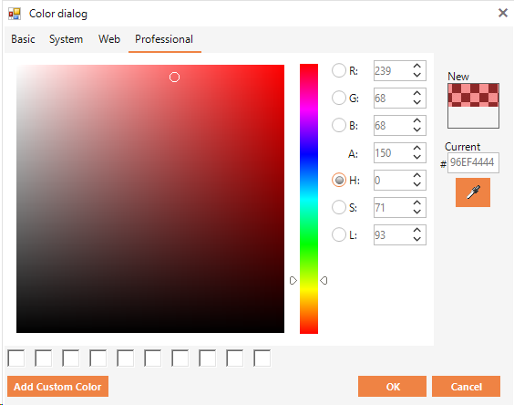Click the circular color selection marker
Image resolution: width=514 pixels, height=405 pixels.
click(x=174, y=78)
